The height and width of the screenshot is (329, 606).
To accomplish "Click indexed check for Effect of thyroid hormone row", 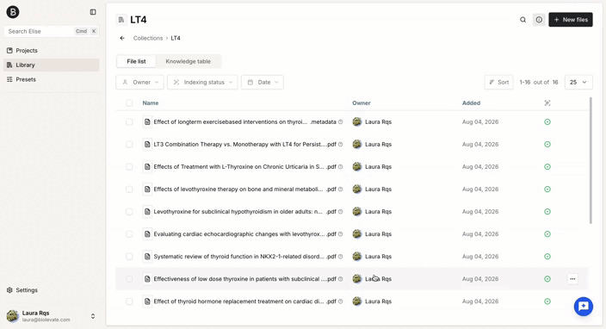I will (x=547, y=301).
